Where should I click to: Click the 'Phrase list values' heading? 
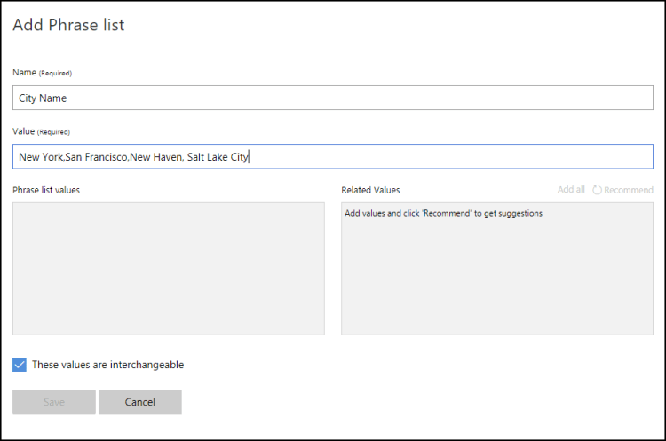coord(46,190)
